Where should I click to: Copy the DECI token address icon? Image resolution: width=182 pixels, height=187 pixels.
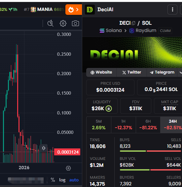click(x=133, y=23)
